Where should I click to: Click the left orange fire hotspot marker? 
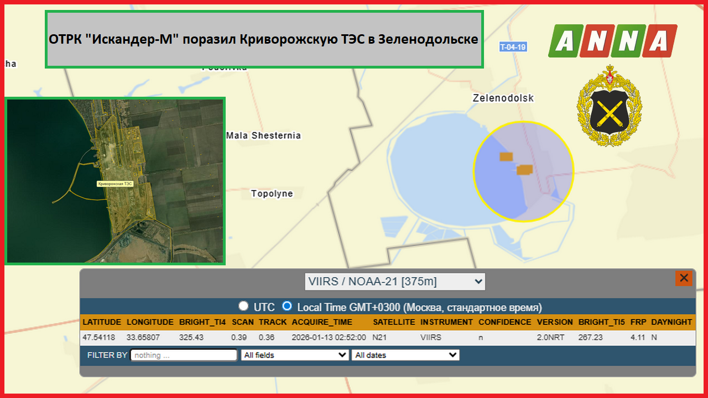pos(506,156)
